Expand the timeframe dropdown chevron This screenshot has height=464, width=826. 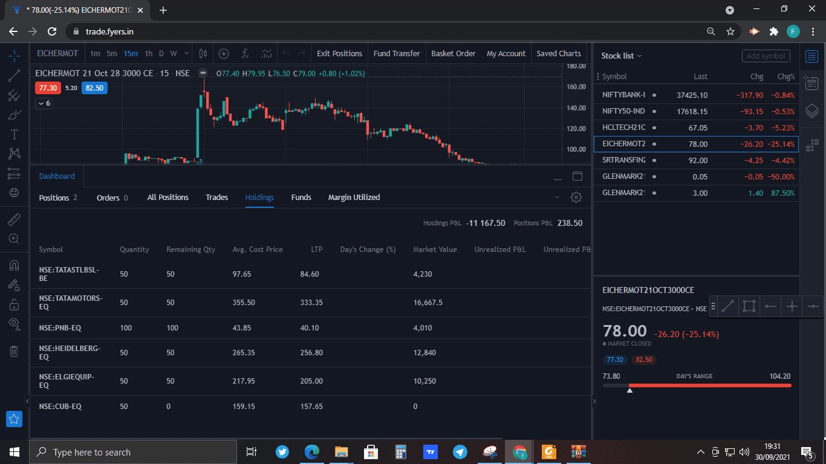click(186, 53)
